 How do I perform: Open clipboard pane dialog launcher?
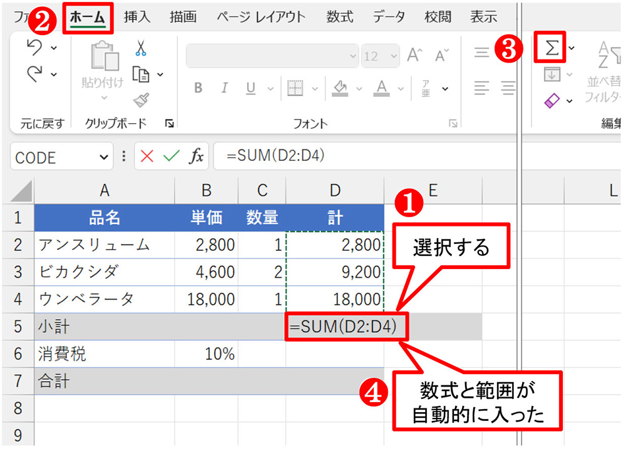coord(169,124)
